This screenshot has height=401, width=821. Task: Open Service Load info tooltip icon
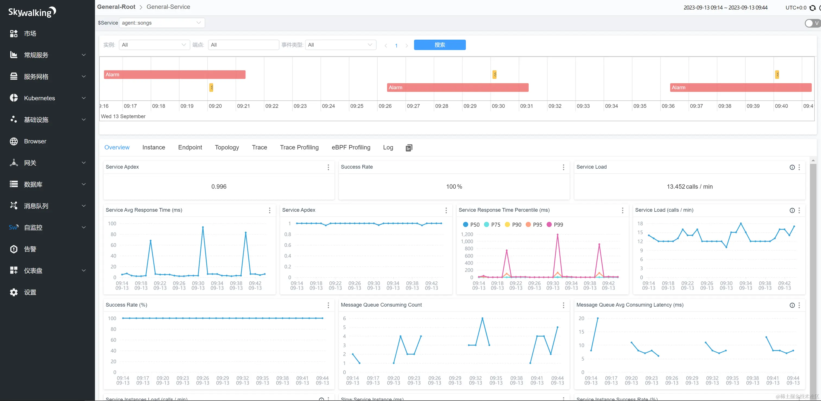click(792, 167)
